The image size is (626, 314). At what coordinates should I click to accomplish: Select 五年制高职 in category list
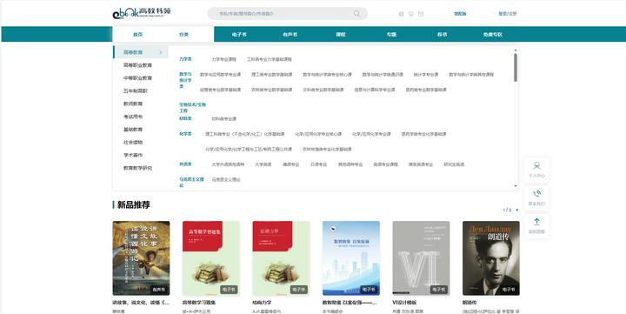tap(135, 90)
